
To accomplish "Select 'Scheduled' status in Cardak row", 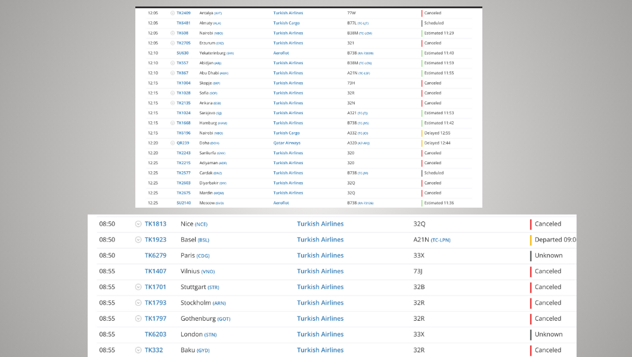I will click(433, 173).
